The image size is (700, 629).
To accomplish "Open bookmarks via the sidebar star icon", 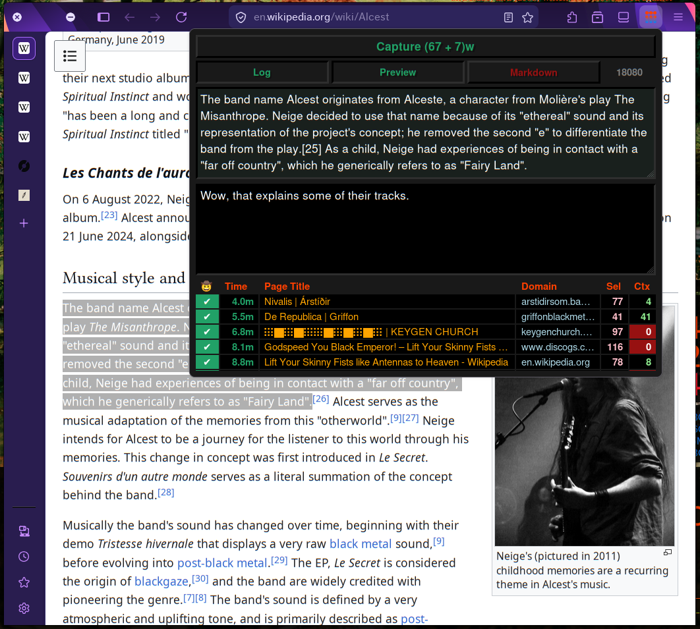I will [x=24, y=582].
